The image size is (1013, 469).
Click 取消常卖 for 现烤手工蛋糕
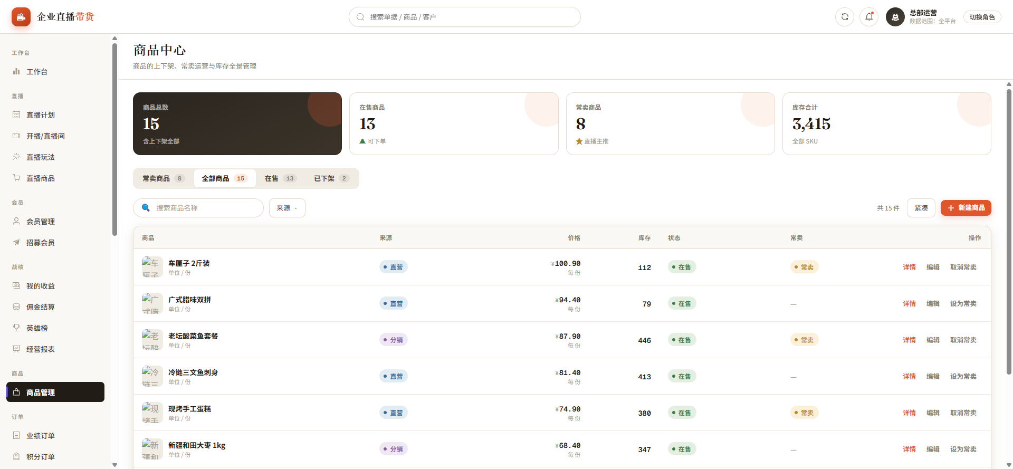963,413
